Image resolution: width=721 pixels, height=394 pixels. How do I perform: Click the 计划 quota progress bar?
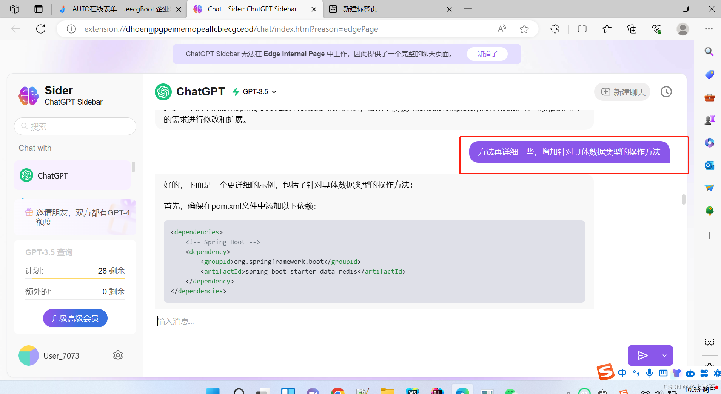pos(75,279)
